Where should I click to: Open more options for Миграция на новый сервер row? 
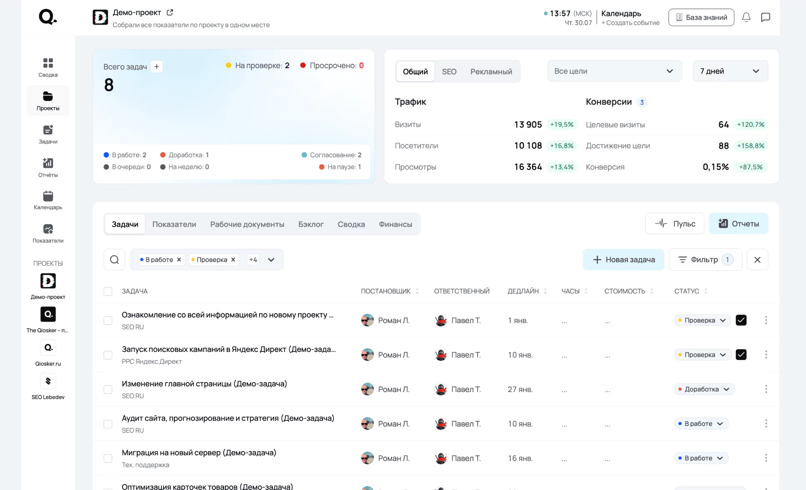[x=766, y=458]
